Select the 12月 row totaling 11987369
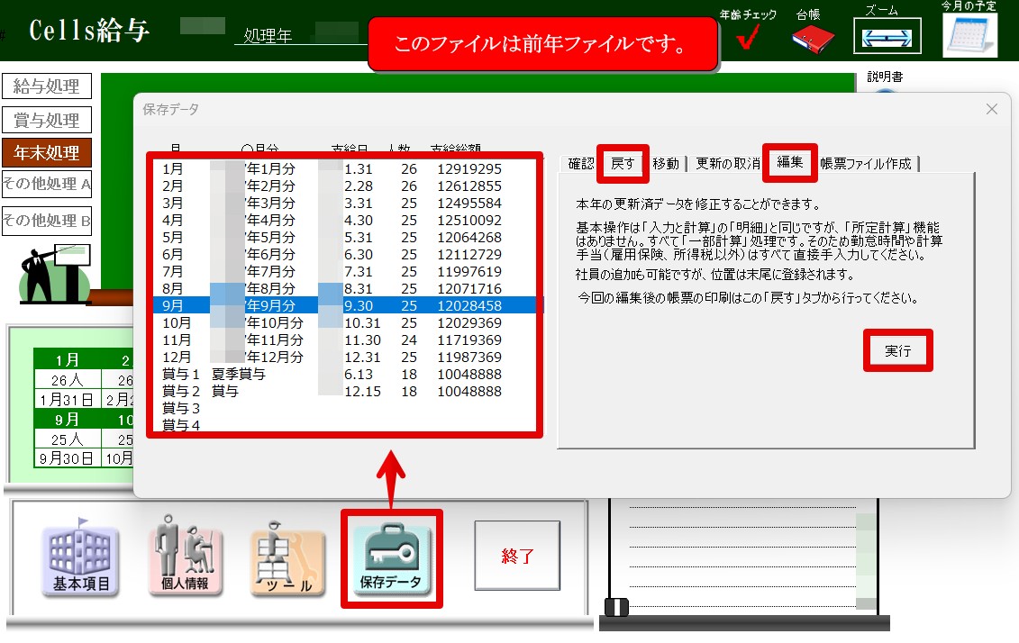The image size is (1019, 643). [344, 358]
